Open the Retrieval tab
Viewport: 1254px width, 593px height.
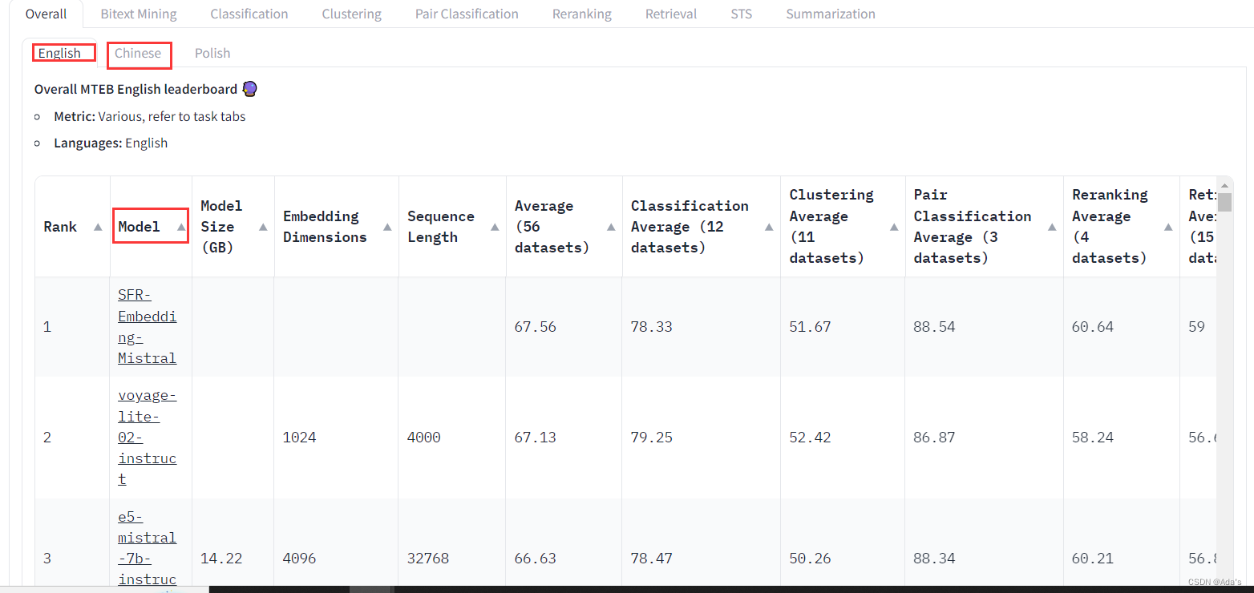tap(671, 14)
